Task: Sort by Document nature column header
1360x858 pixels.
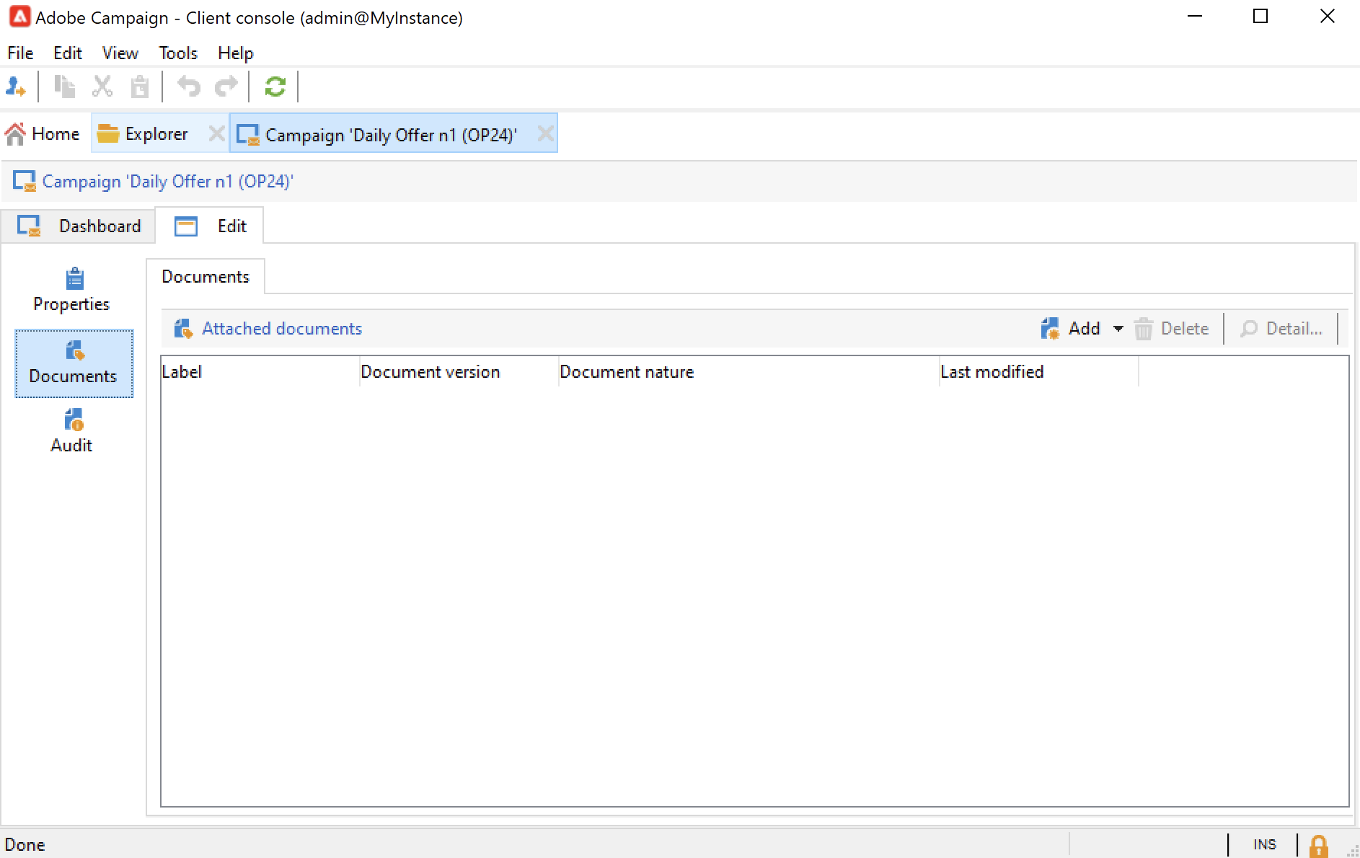Action: [x=749, y=372]
